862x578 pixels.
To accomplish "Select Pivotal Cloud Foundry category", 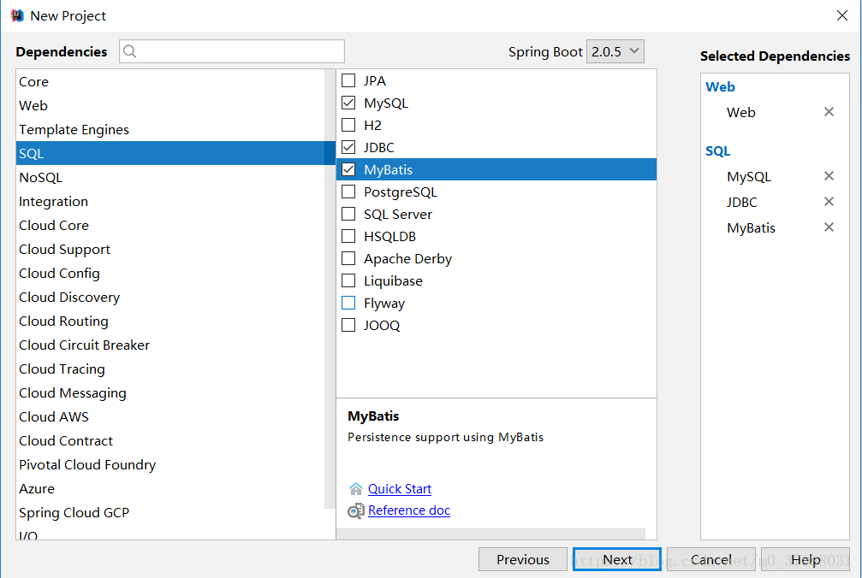I will coord(170,465).
